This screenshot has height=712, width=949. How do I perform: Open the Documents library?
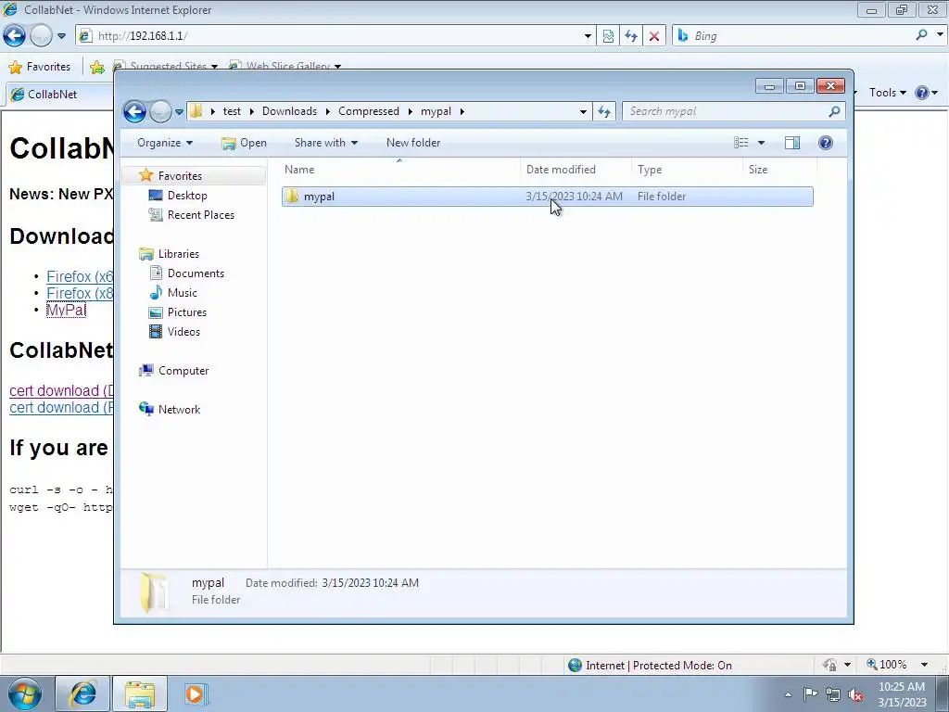(x=196, y=273)
